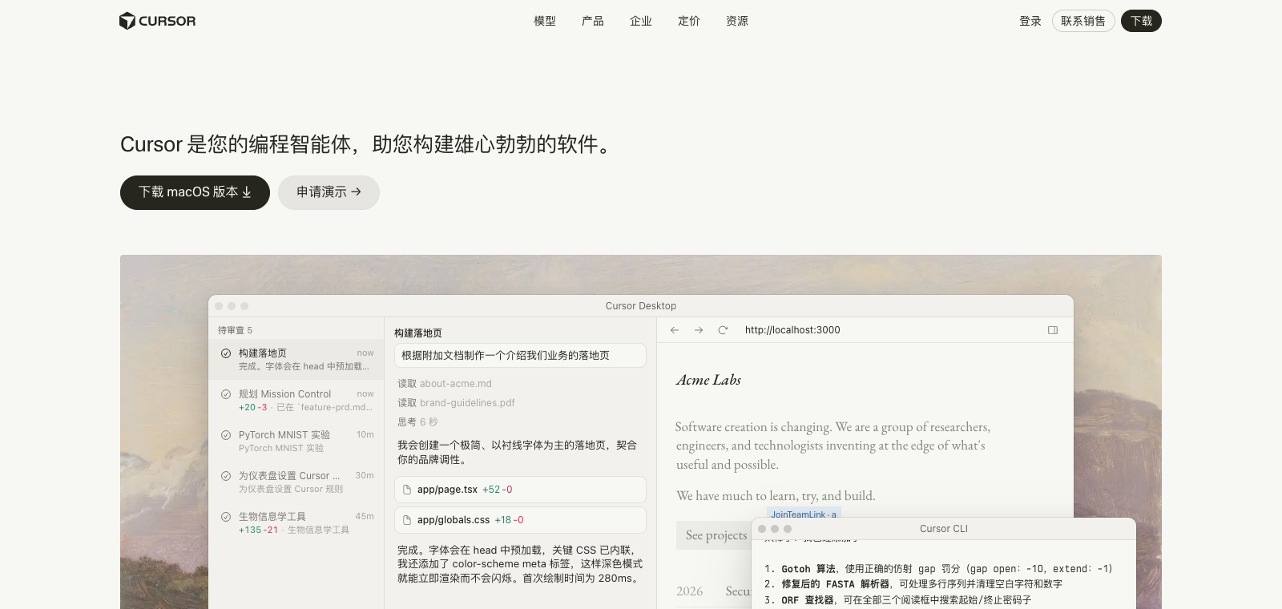Click the check icon beside 为仪表盘设置 Cursor

click(226, 476)
